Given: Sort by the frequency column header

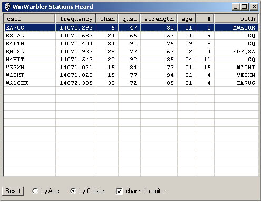Looking at the screenshot, I should 76,18.
